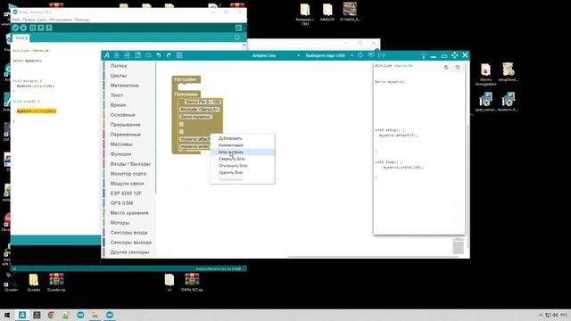Open the 'Логика' block category

(128, 66)
